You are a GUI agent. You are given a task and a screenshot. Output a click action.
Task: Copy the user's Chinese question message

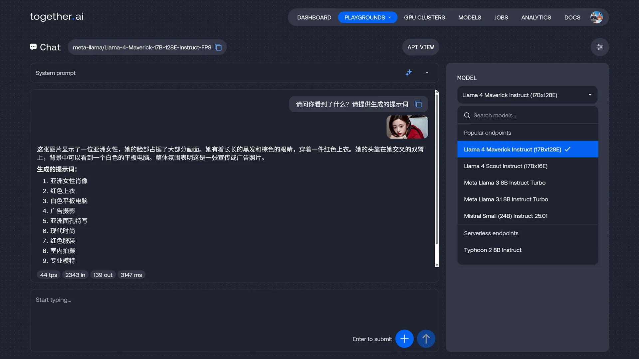(418, 104)
